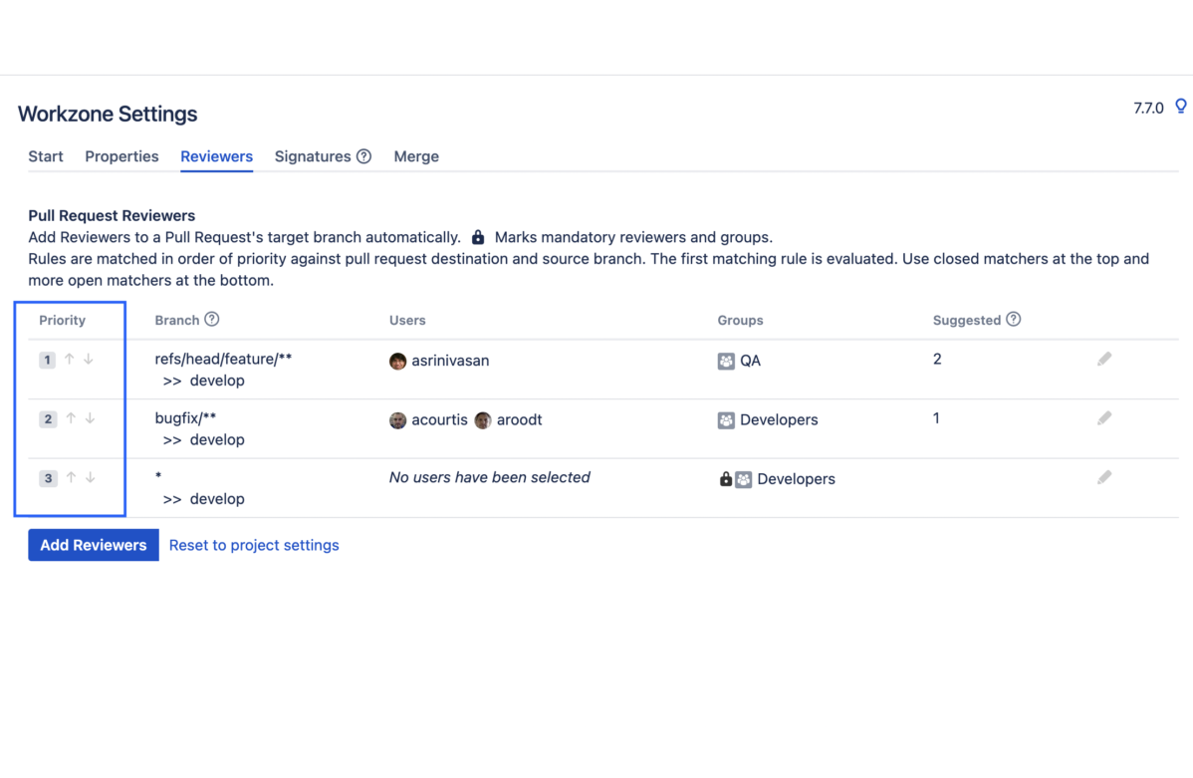
Task: Click the aroodt user avatar
Action: pos(483,420)
